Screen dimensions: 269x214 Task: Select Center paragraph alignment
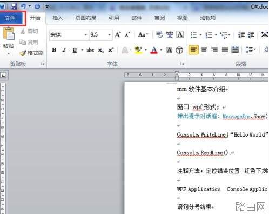click(x=204, y=49)
